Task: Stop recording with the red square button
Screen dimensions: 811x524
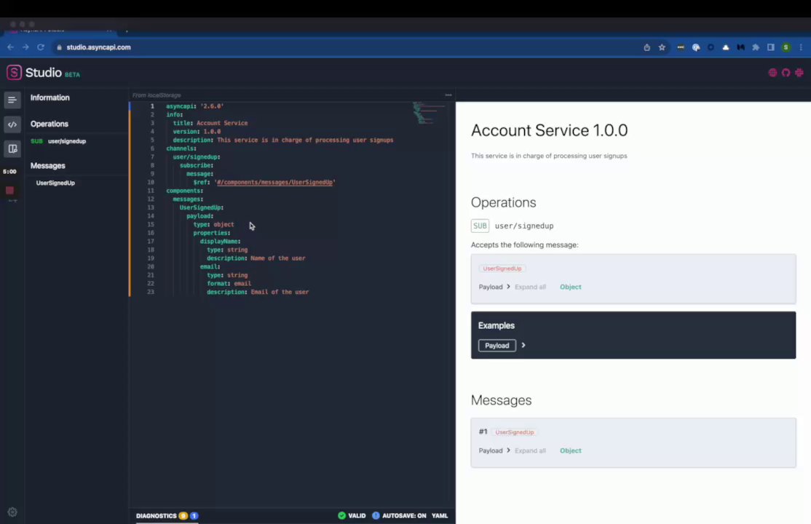Action: click(x=9, y=191)
